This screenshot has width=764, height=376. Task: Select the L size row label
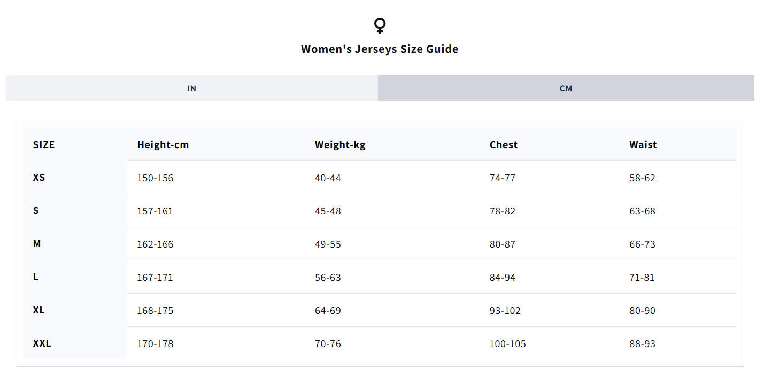tap(36, 277)
